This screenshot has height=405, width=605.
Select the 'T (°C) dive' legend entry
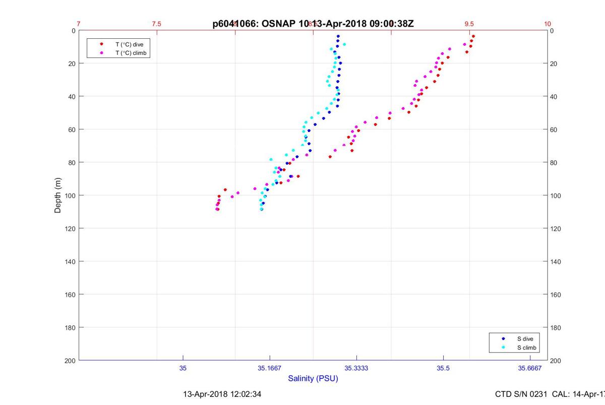pos(130,44)
